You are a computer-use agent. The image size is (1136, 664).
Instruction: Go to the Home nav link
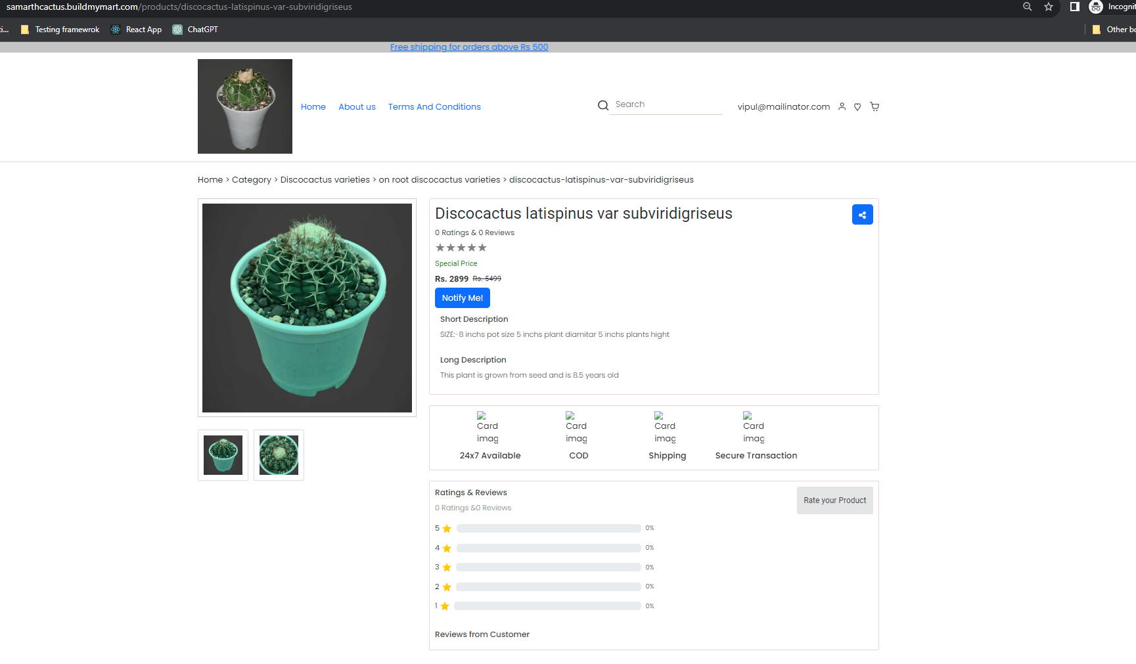click(313, 107)
